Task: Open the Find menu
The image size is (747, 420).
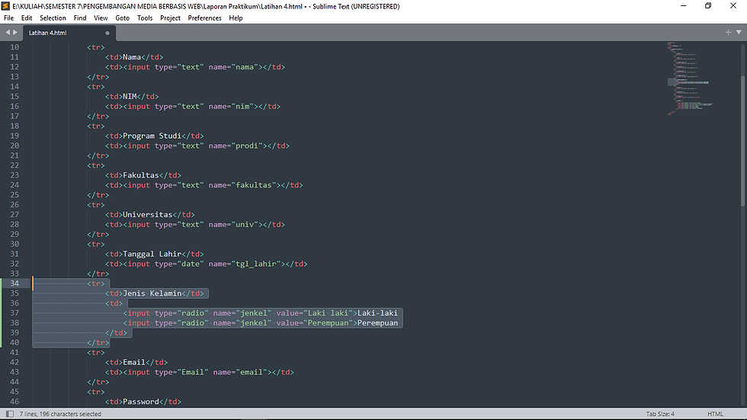Action: coord(80,18)
